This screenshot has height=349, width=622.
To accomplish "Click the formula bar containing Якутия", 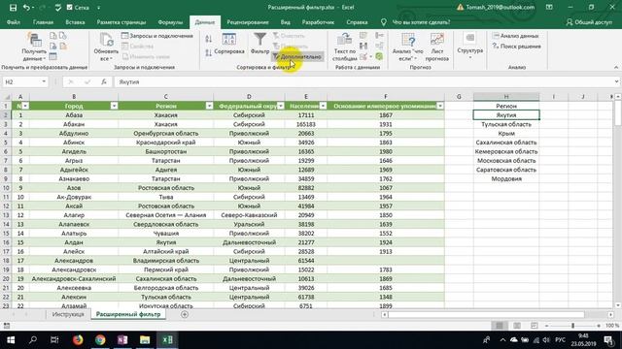I will point(364,81).
